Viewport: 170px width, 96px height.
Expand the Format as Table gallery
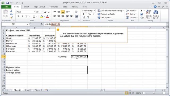pyautogui.click(x=107, y=14)
